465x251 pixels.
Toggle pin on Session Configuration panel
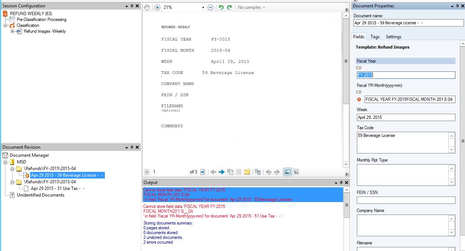coord(132,6)
